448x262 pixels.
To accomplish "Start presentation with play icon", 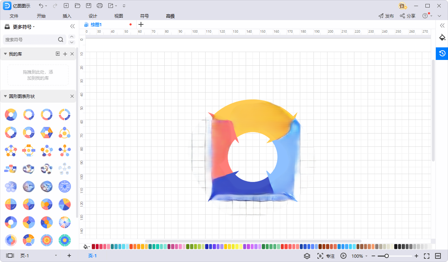I will (343, 256).
